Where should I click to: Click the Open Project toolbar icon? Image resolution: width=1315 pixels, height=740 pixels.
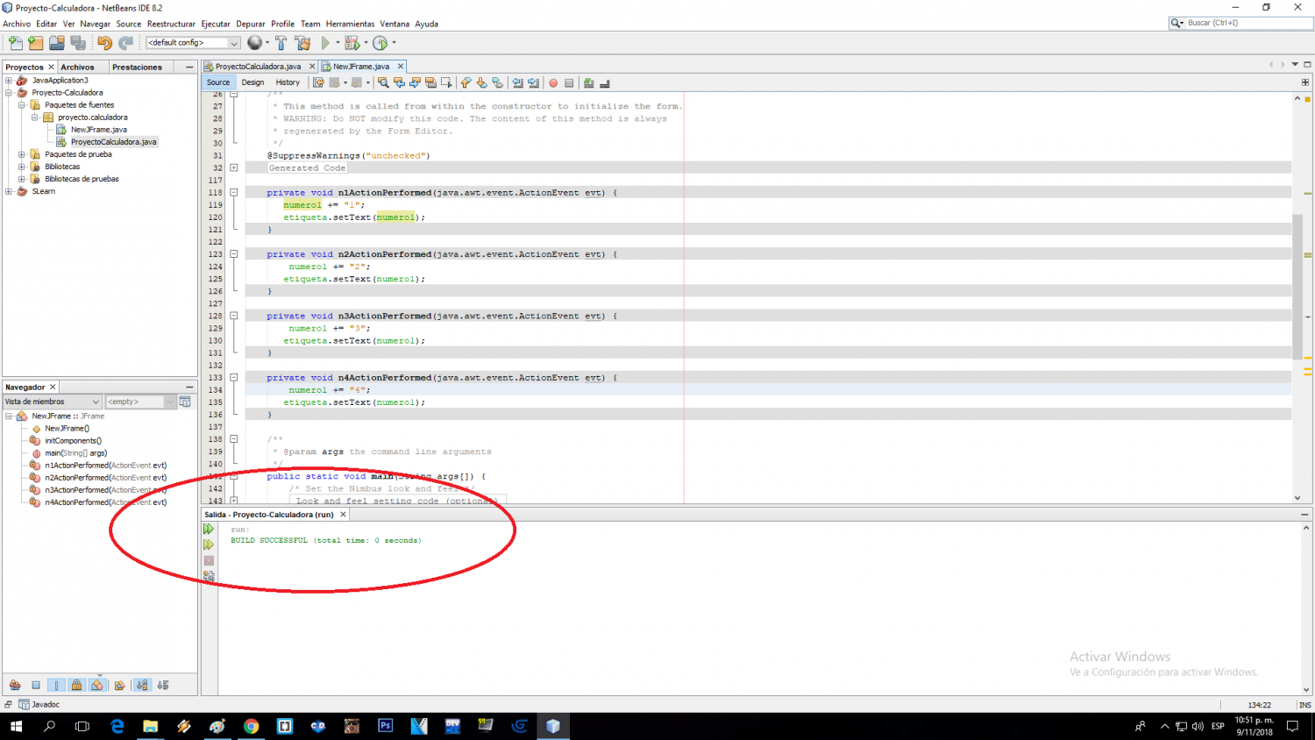[x=57, y=43]
